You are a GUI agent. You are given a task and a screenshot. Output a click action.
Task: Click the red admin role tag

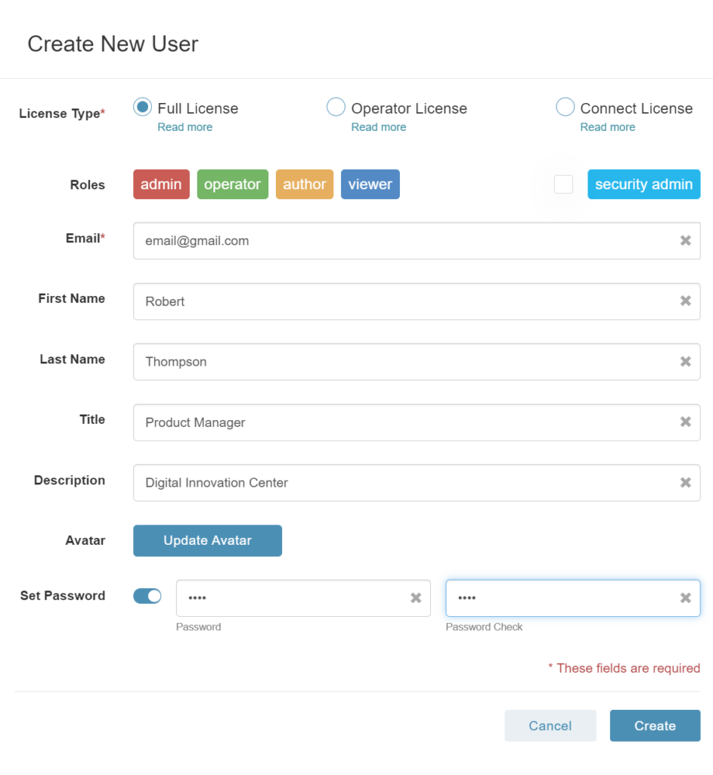click(x=162, y=185)
